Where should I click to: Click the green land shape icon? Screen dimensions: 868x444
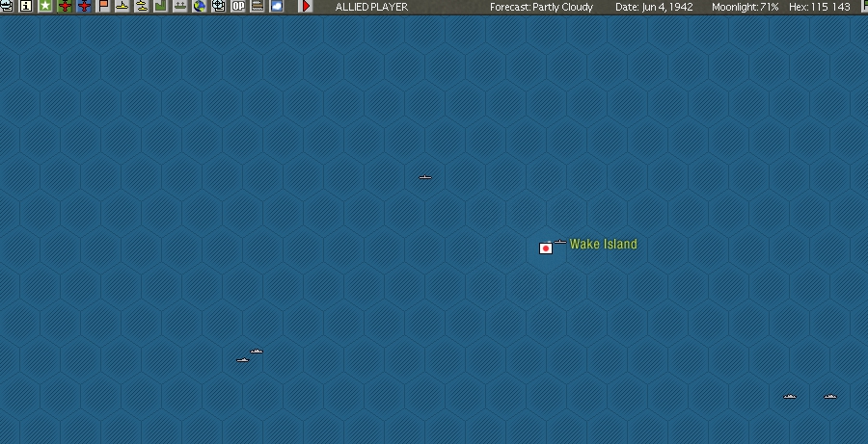(160, 6)
